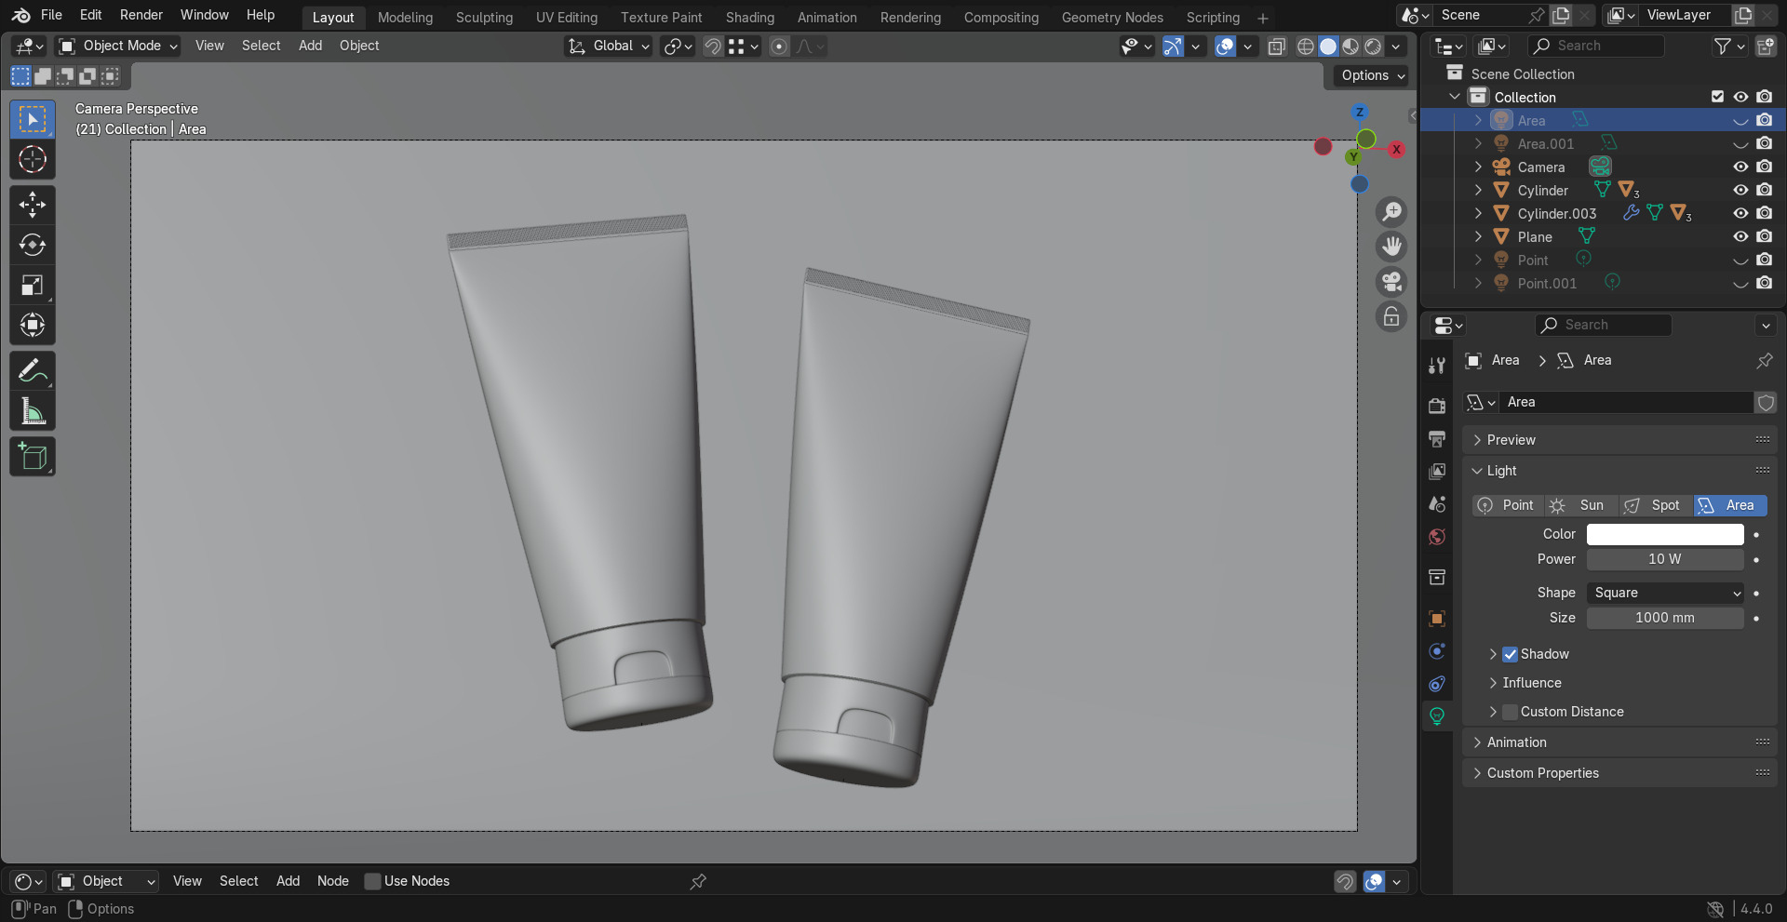Open the World properties tab
Image resolution: width=1787 pixels, height=922 pixels.
coord(1437,537)
